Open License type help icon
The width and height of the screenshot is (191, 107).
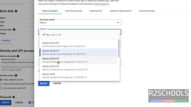click(x=14, y=29)
